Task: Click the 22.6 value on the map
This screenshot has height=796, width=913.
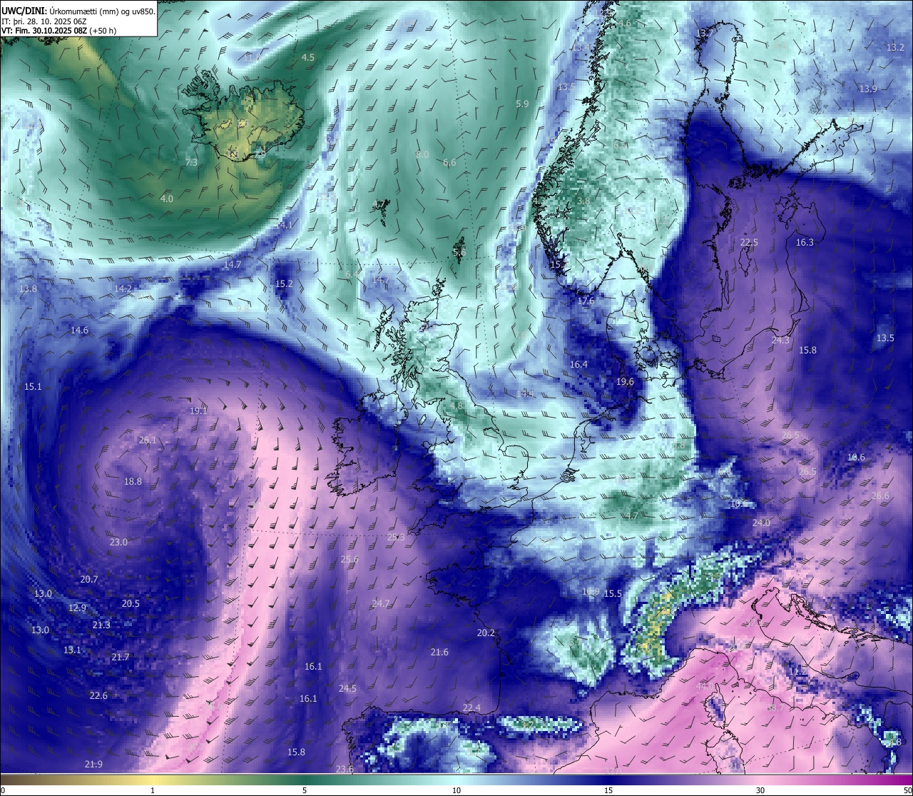Action: click(x=98, y=696)
